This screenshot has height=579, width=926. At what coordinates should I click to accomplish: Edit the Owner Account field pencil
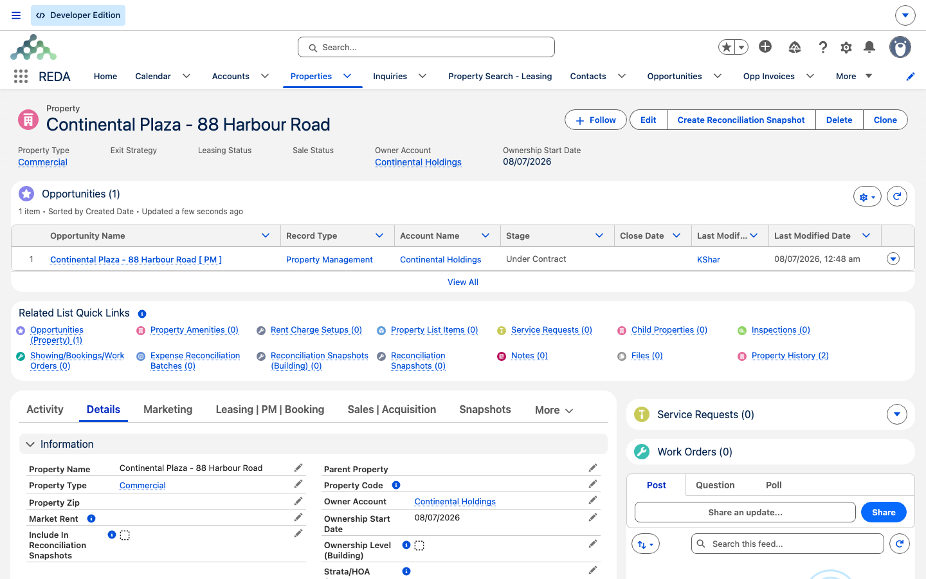click(593, 500)
